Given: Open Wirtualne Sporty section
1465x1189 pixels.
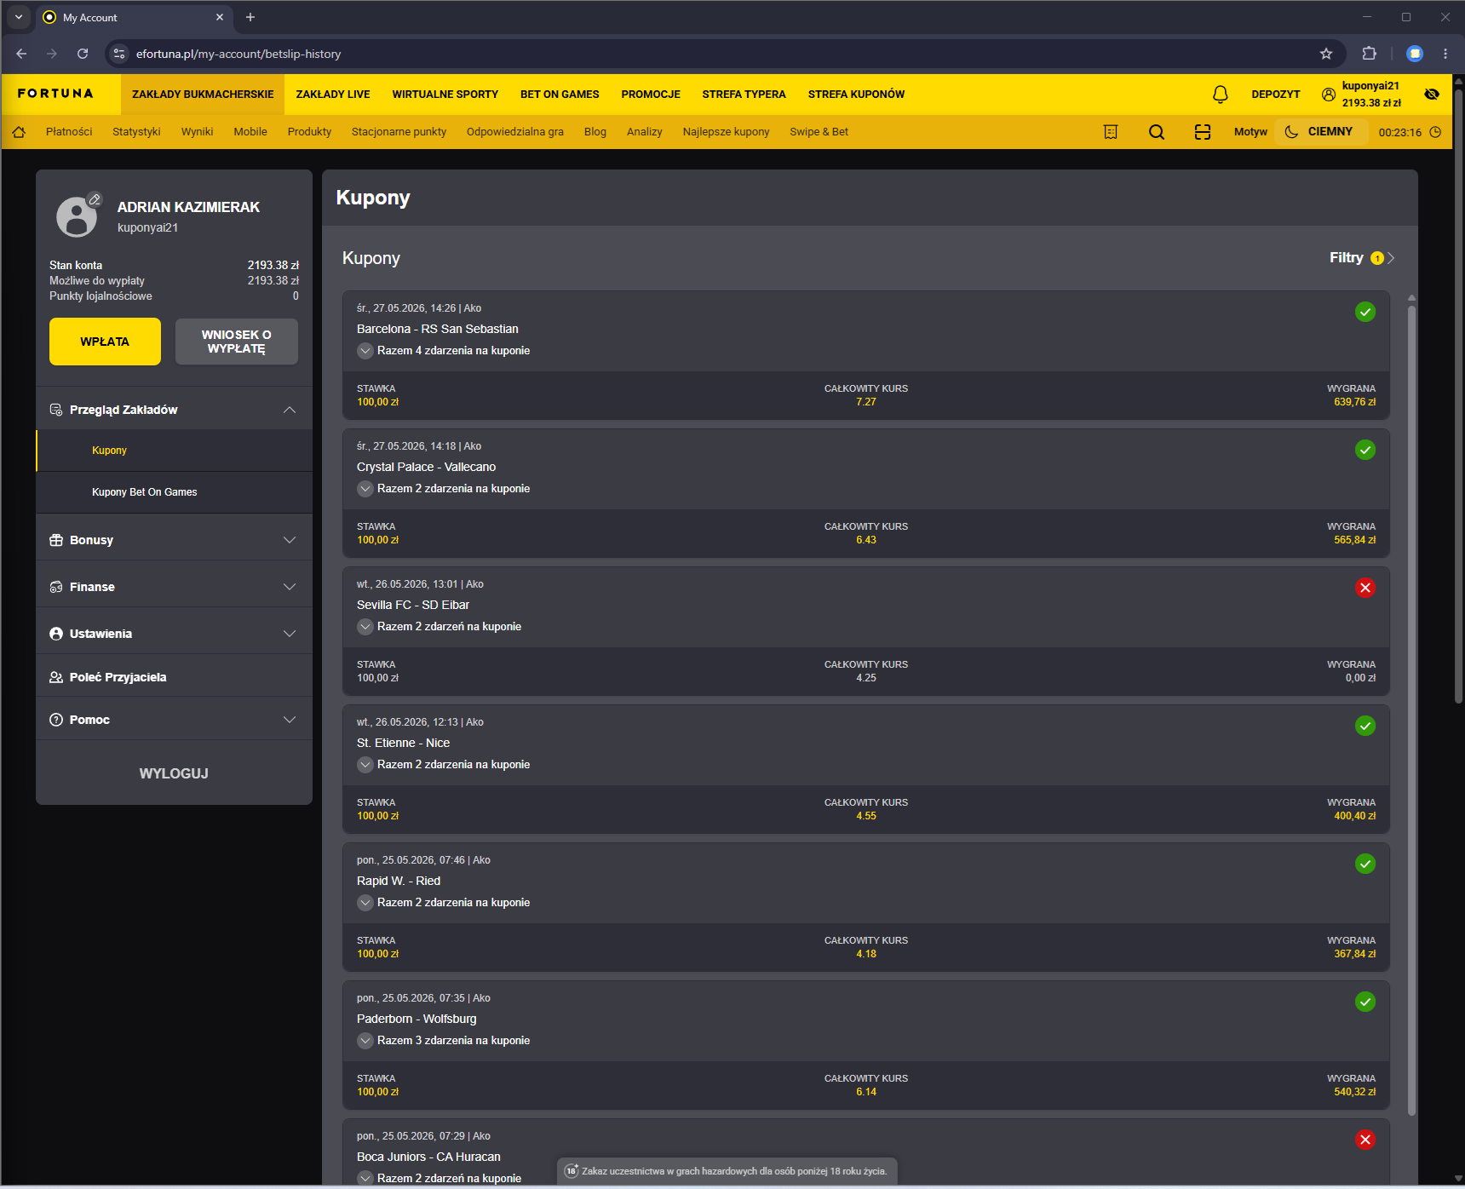Looking at the screenshot, I should 445,95.
